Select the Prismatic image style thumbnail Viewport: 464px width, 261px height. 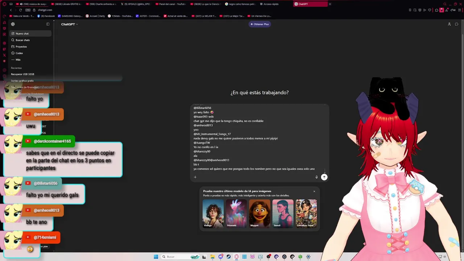point(236,214)
